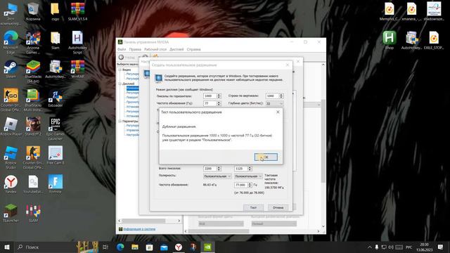Launch Epic Games Launcher shortcut

point(55,129)
